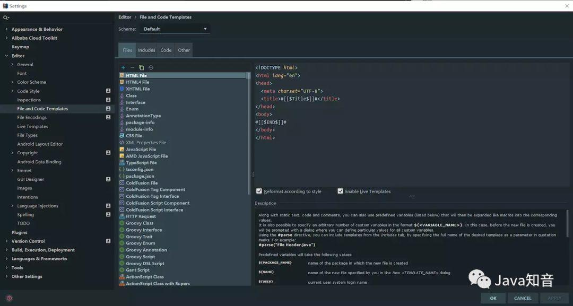The image size is (573, 306).
Task: Click the Copy Template icon
Action: point(142,67)
